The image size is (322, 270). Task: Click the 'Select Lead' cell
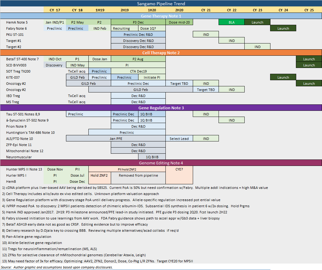click(x=179, y=139)
